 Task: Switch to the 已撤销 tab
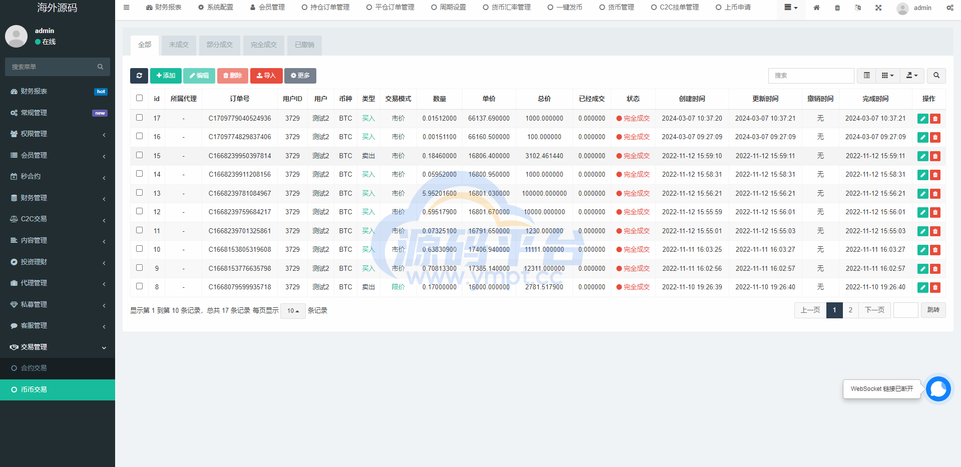coord(304,45)
